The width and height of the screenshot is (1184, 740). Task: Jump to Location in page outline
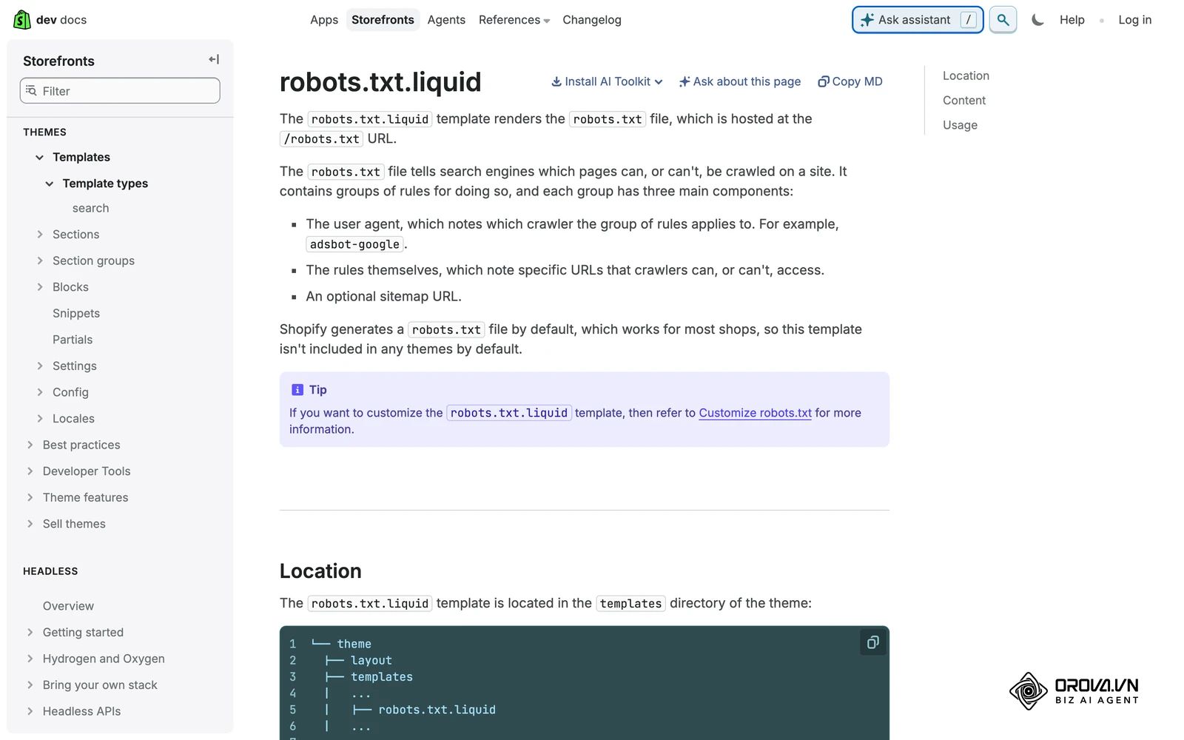966,75
